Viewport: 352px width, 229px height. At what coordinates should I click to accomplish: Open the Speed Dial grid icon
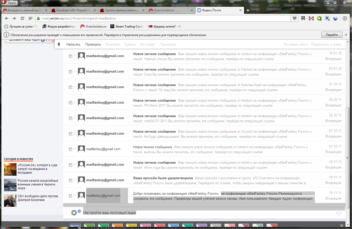point(31,18)
